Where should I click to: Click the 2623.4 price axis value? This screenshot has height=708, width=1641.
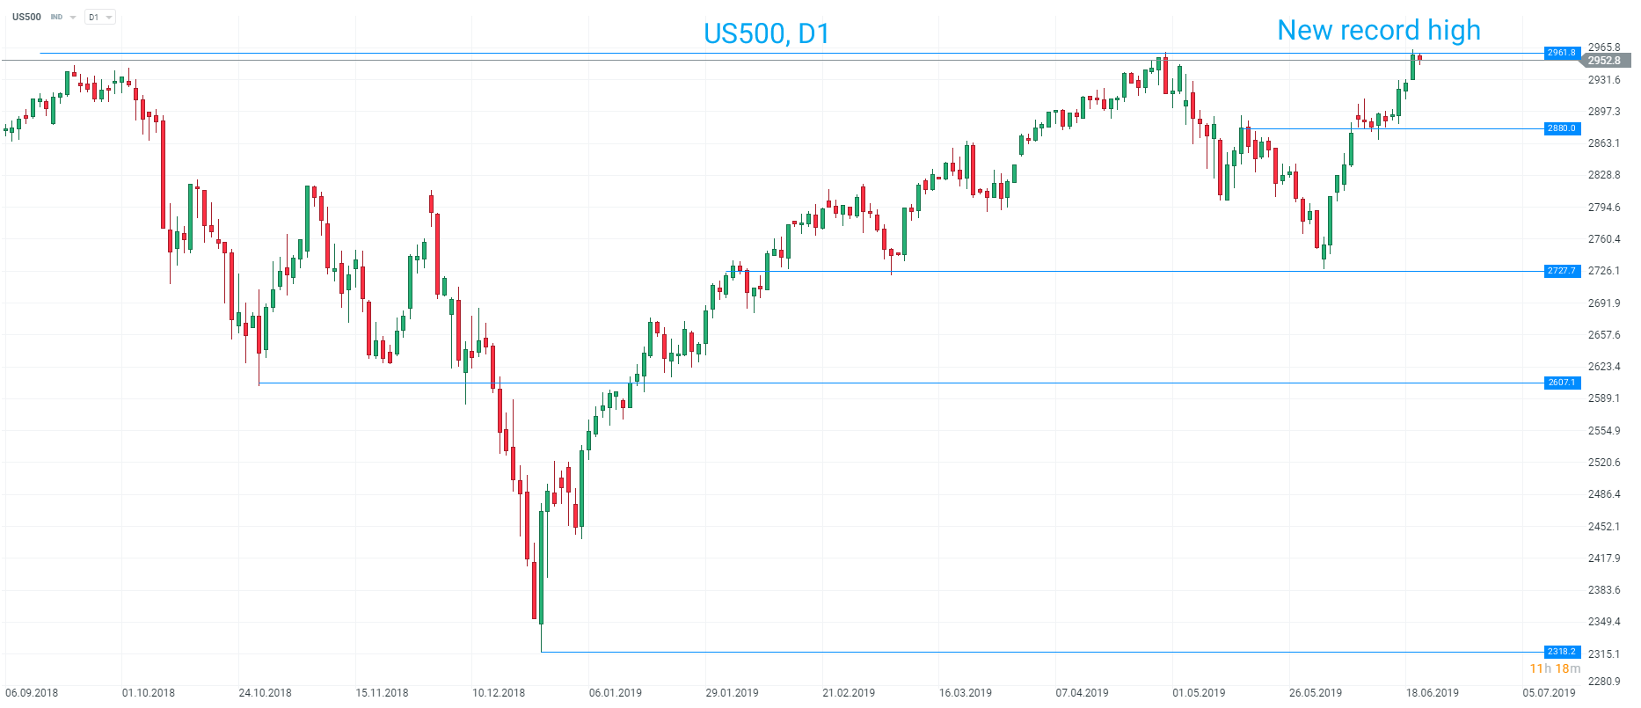coord(1604,367)
